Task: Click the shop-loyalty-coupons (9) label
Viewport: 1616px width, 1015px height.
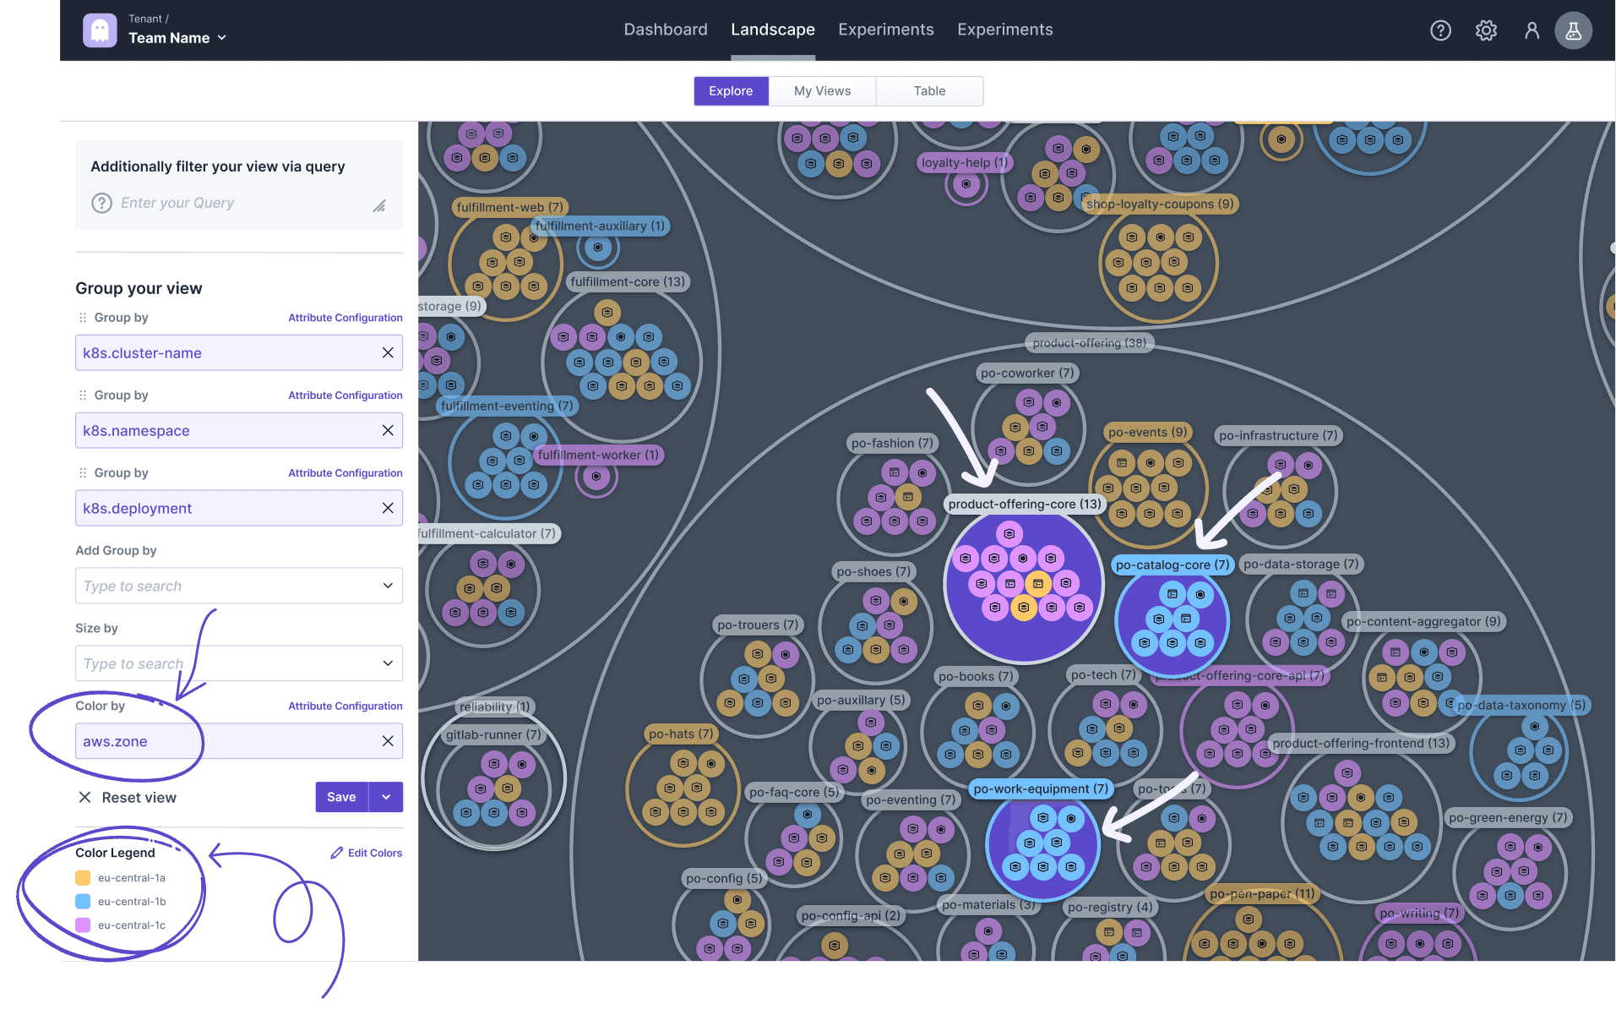Action: click(x=1160, y=204)
